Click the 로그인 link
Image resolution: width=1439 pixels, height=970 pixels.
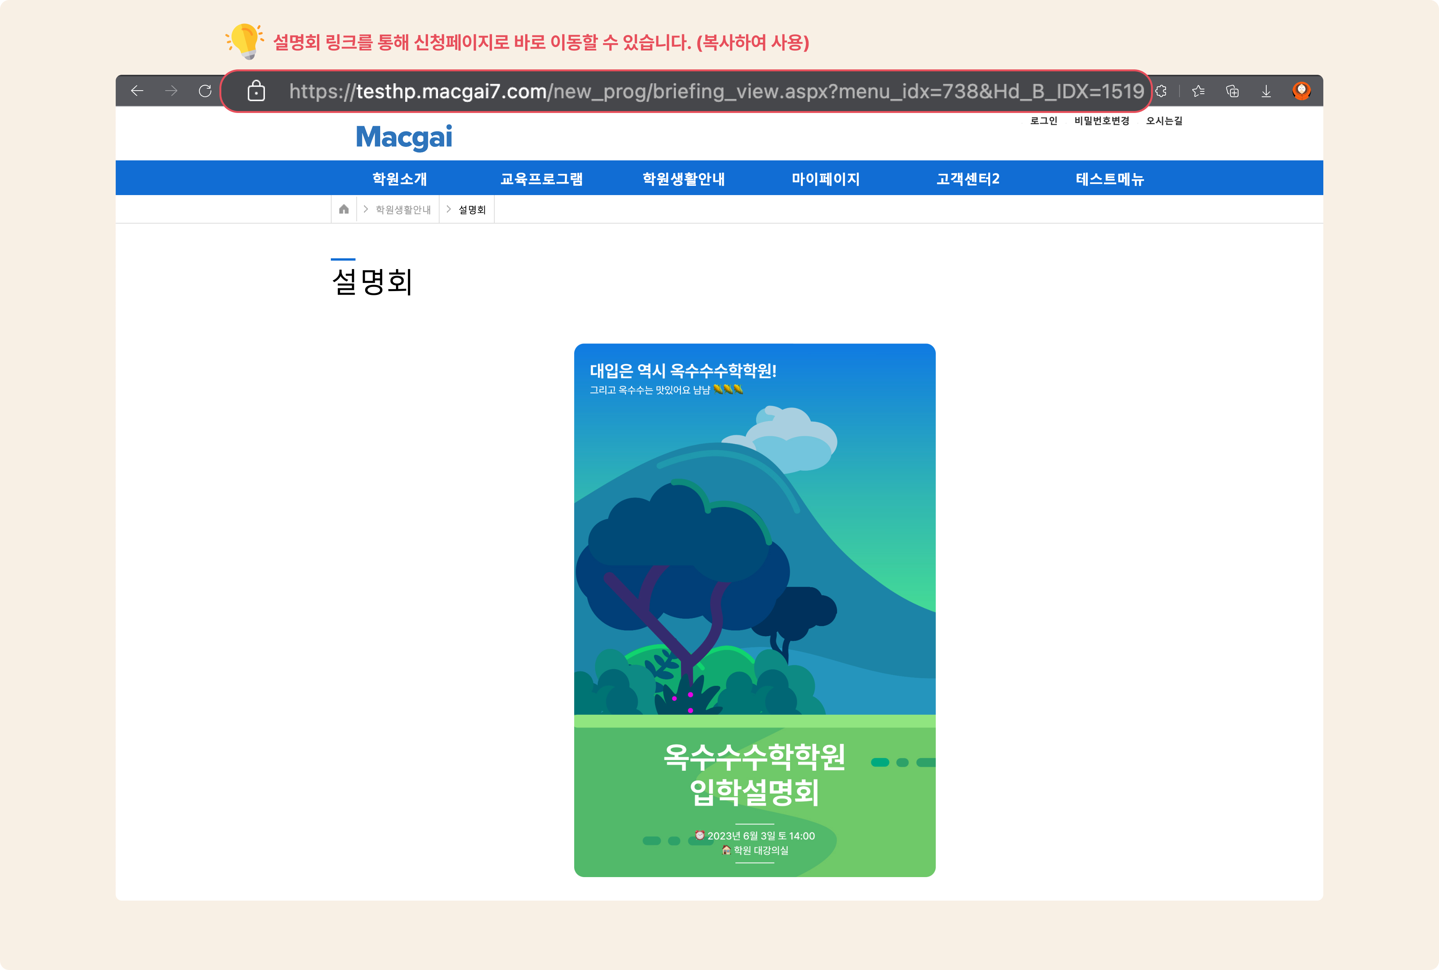(x=1044, y=121)
